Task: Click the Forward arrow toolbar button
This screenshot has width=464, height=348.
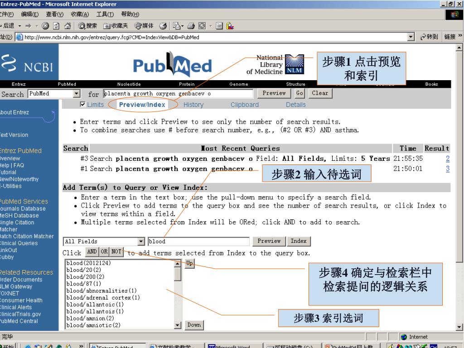Action: (x=29, y=26)
